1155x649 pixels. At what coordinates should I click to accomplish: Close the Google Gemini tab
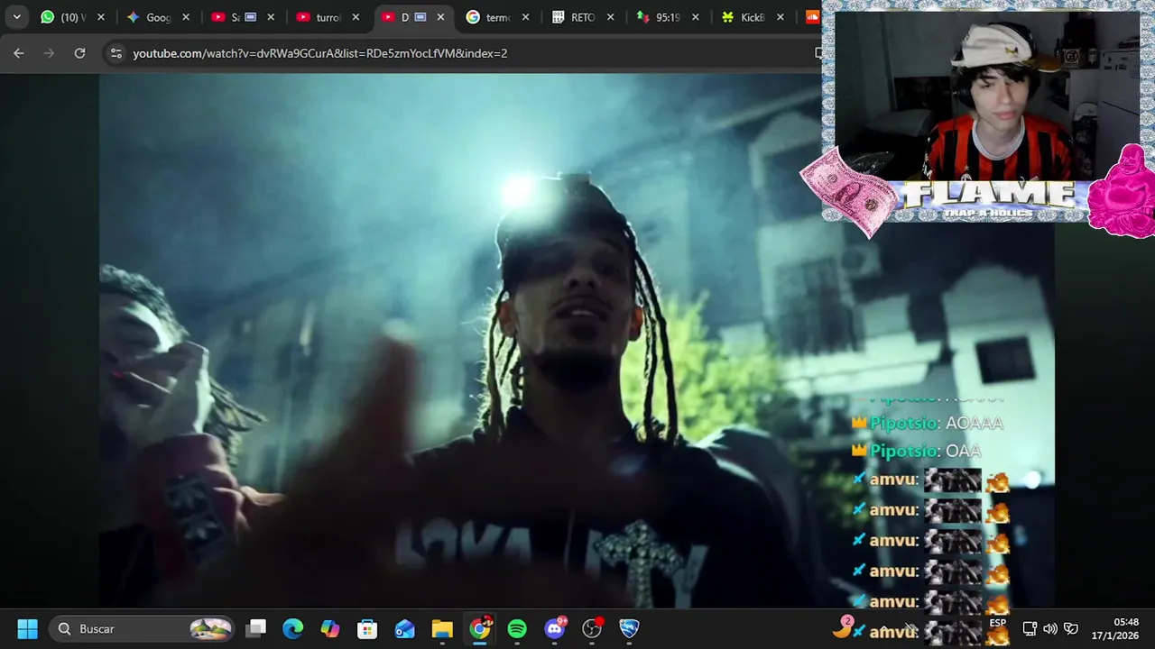click(186, 17)
